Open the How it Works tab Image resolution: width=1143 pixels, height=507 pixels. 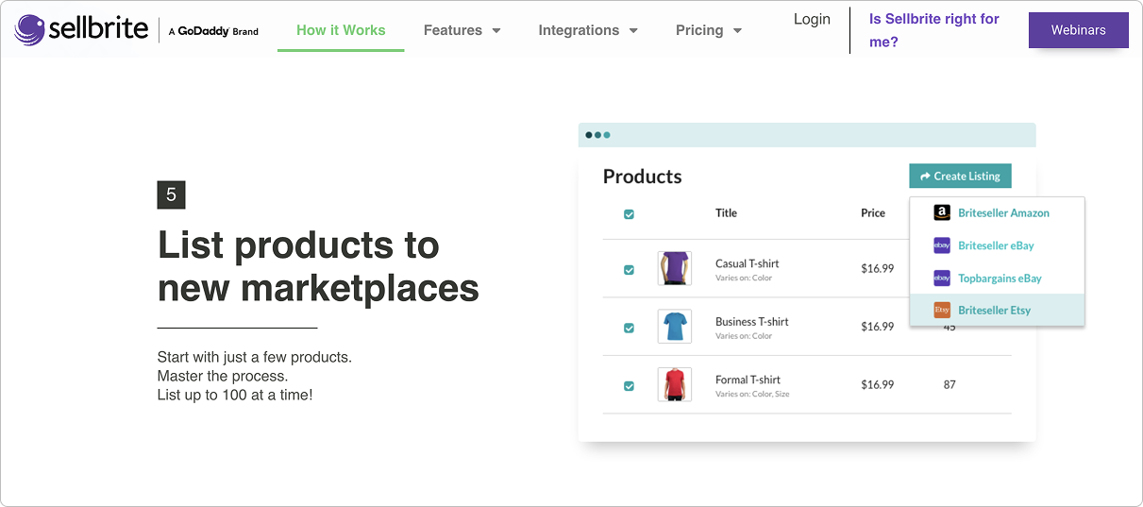(341, 30)
